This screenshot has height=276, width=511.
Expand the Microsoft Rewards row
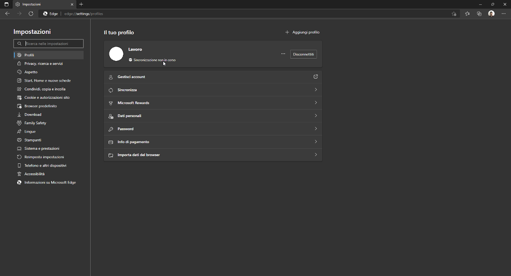(213, 103)
